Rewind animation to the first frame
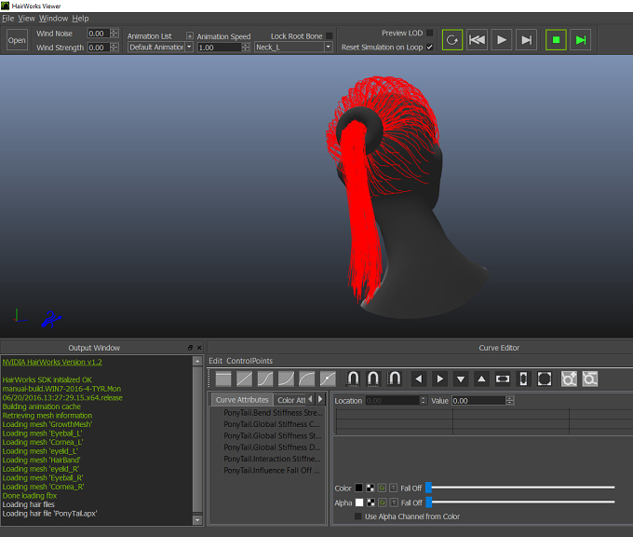The image size is (633, 537). tap(477, 40)
